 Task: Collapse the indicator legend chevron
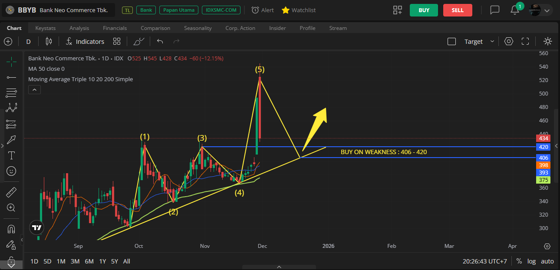coord(34,90)
